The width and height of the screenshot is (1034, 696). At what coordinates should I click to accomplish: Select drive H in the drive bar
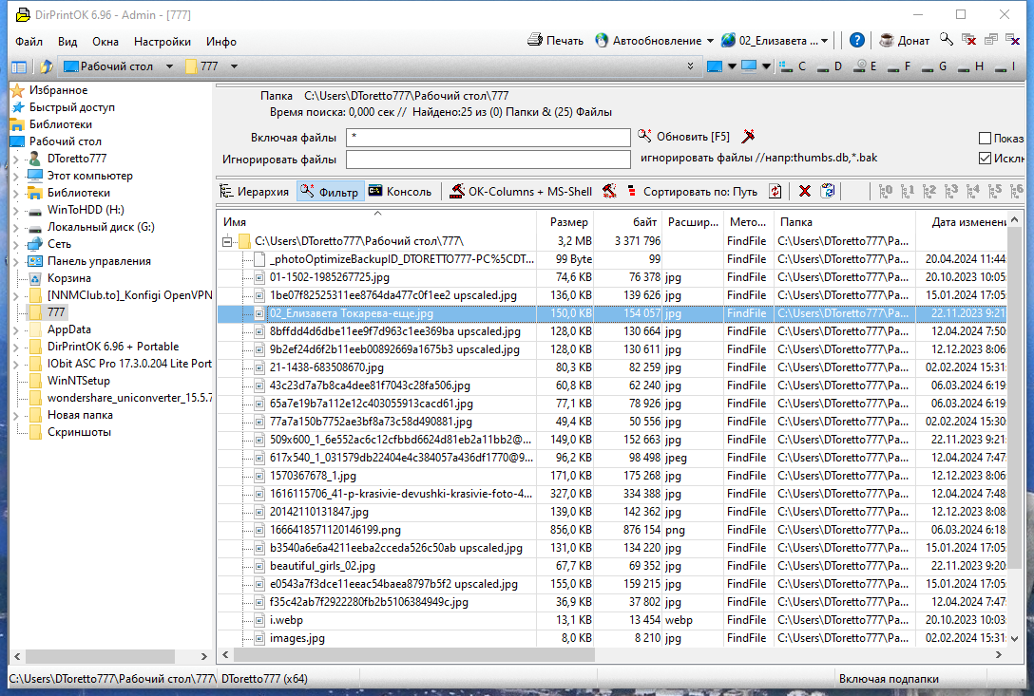[x=970, y=66]
